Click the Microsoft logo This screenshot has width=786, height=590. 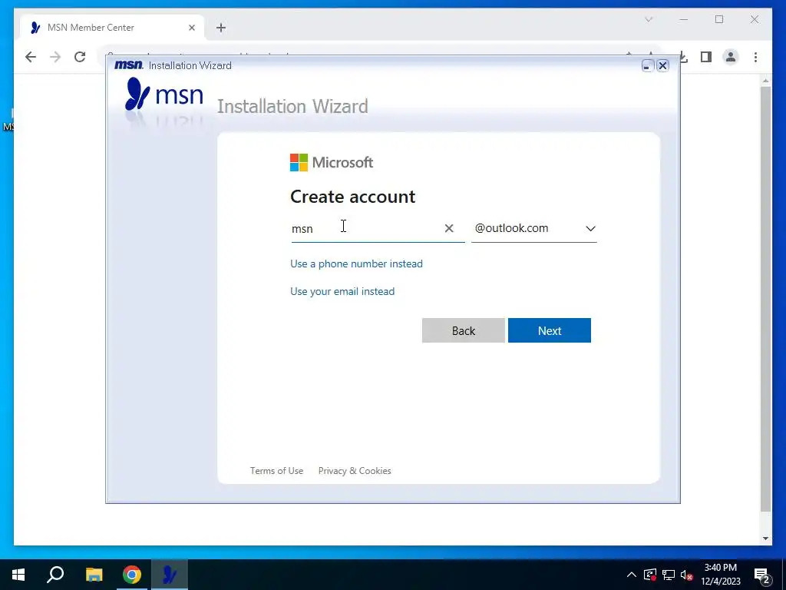click(x=332, y=163)
